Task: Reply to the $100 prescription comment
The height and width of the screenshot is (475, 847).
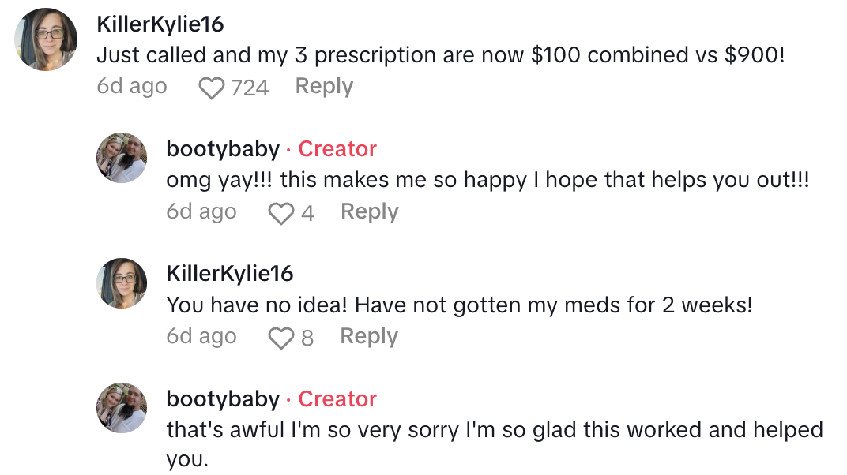Action: tap(324, 86)
